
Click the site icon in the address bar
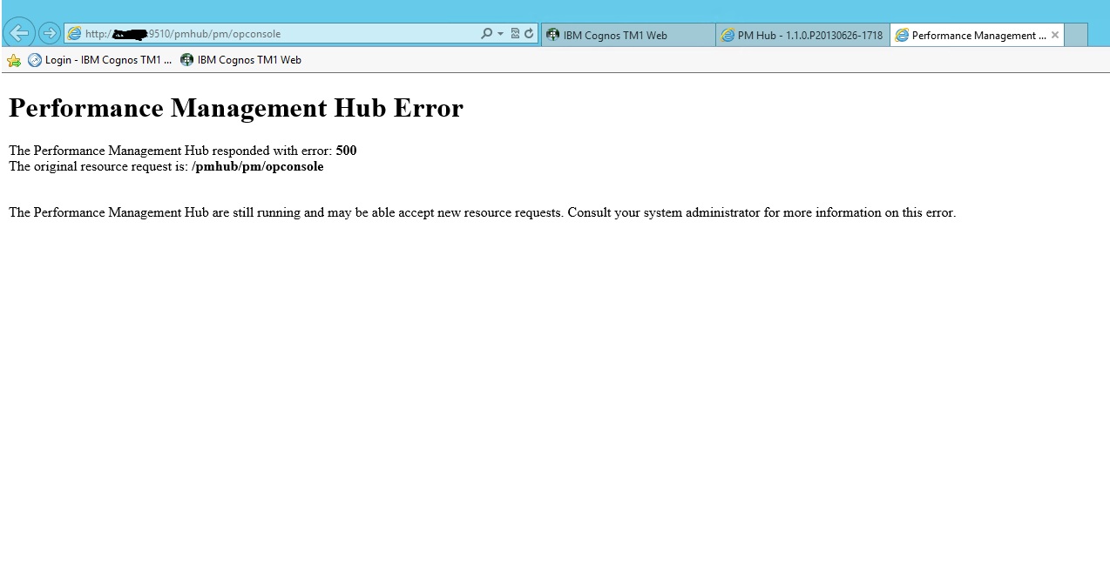pyautogui.click(x=75, y=34)
